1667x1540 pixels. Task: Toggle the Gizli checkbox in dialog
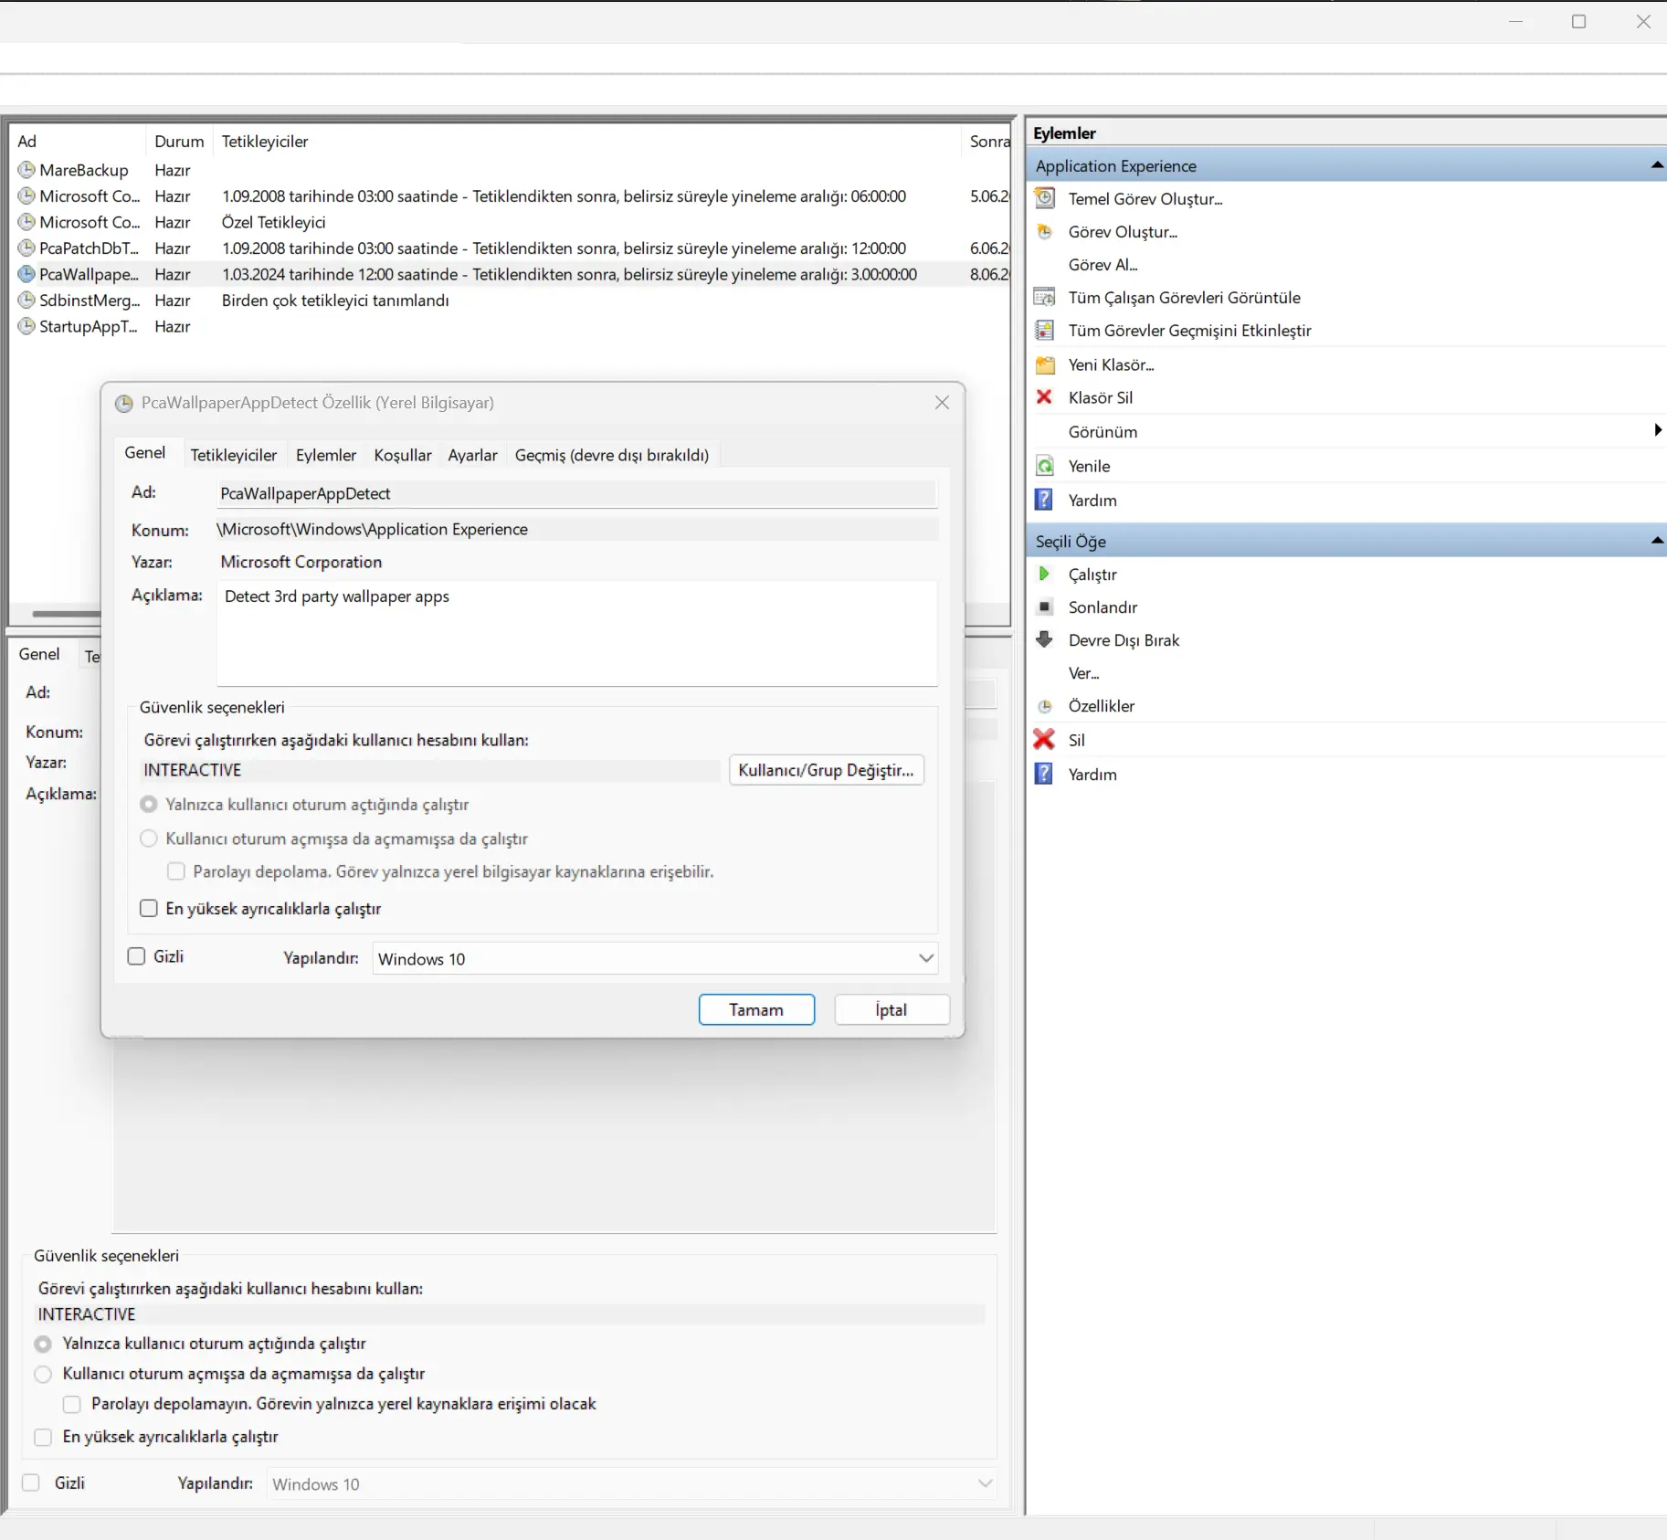[137, 956]
